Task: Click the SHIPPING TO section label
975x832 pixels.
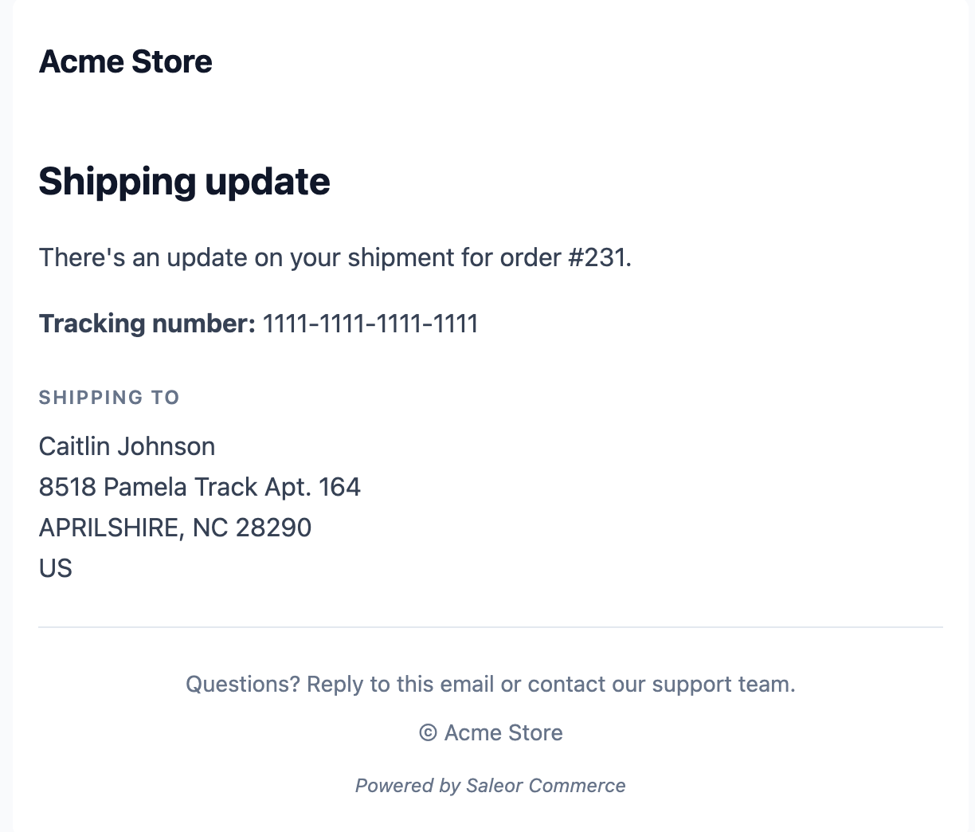Action: 109,398
